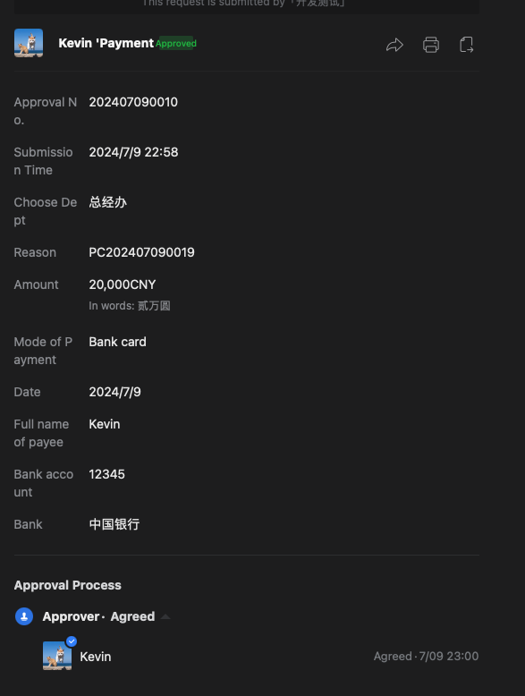Click the bank name 中国银行
Viewport: 525px width, 696px height.
(x=114, y=524)
